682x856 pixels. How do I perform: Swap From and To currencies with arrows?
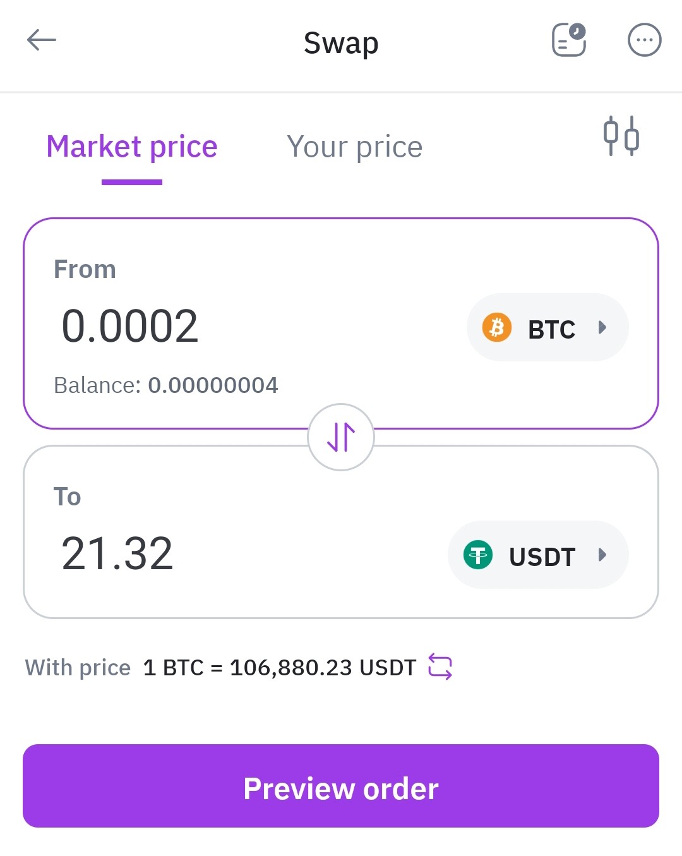[x=341, y=437]
